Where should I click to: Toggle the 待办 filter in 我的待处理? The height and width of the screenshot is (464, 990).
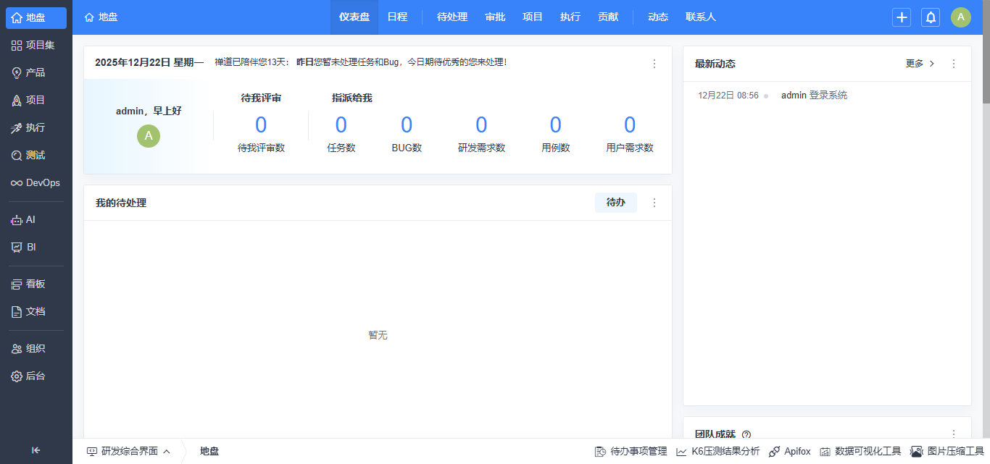[615, 203]
